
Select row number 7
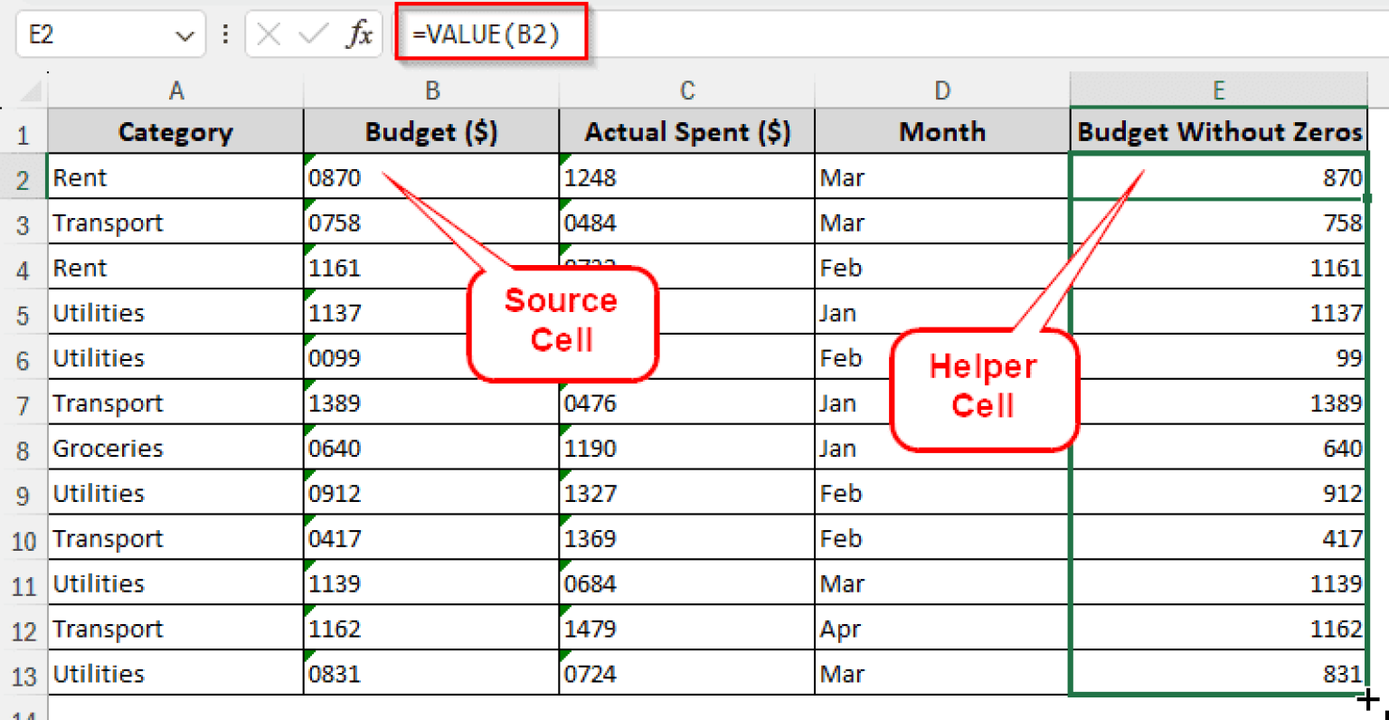pos(24,403)
